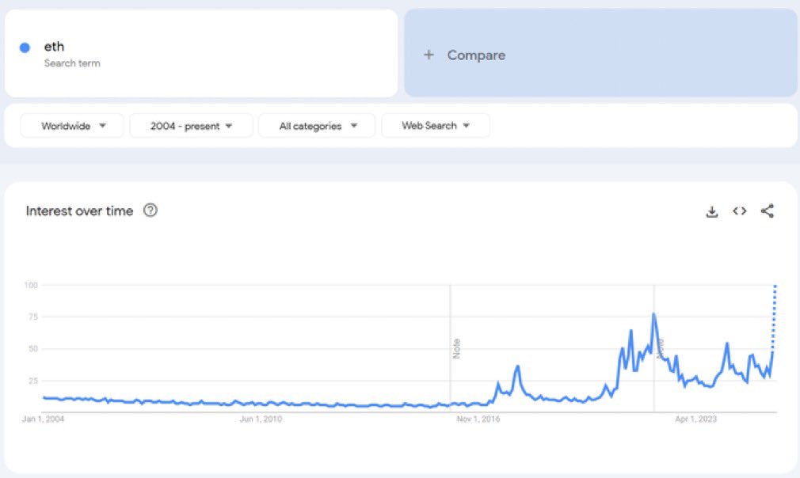Expand the All categories dropdown

coord(316,126)
